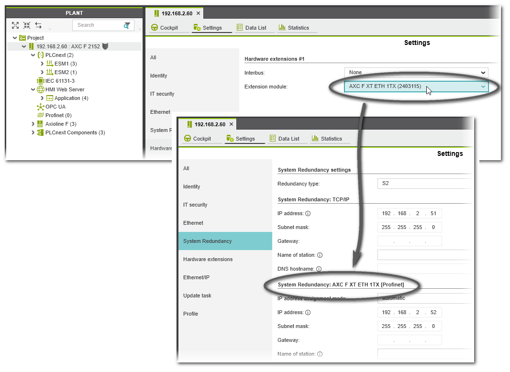The width and height of the screenshot is (510, 372).
Task: Close the front 192.168.2.60 editor tab
Action: pos(231,124)
